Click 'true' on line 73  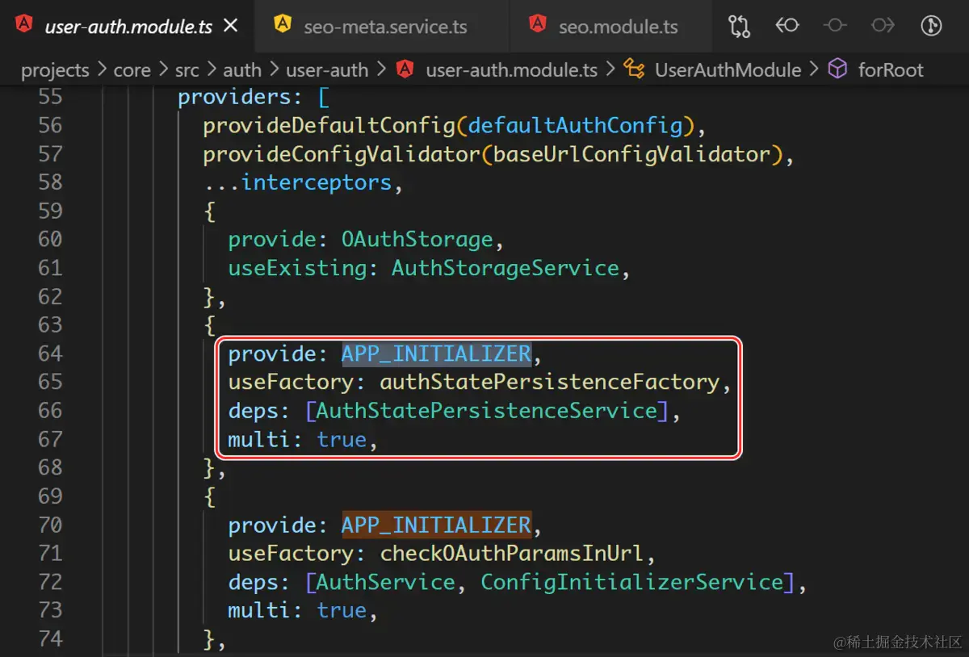342,611
